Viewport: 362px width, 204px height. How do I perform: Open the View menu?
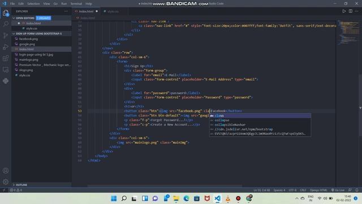coord(46,4)
